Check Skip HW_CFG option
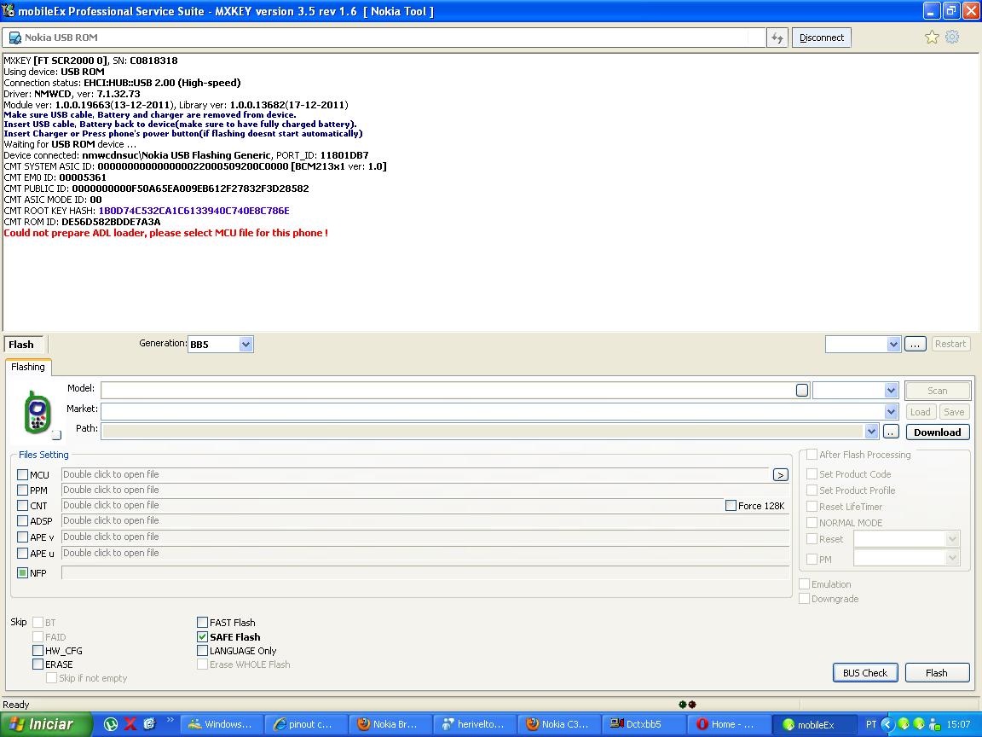Viewport: 982px width, 737px height. pyautogui.click(x=38, y=651)
